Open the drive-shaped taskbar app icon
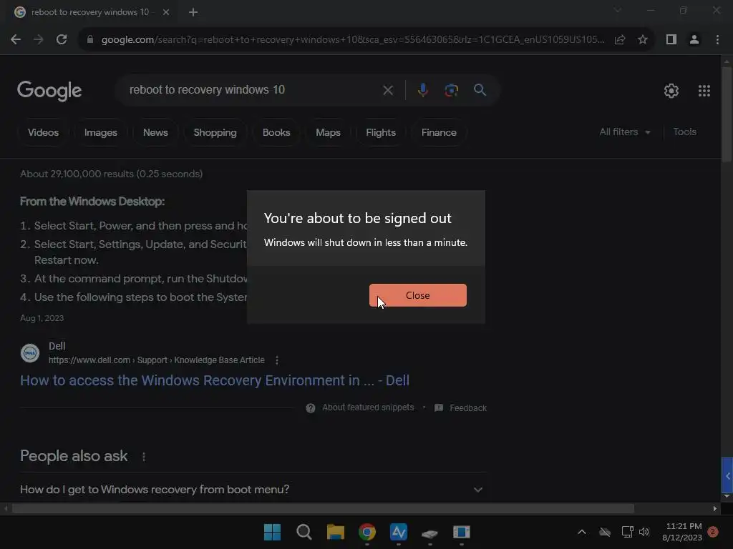The width and height of the screenshot is (733, 549). point(429,533)
